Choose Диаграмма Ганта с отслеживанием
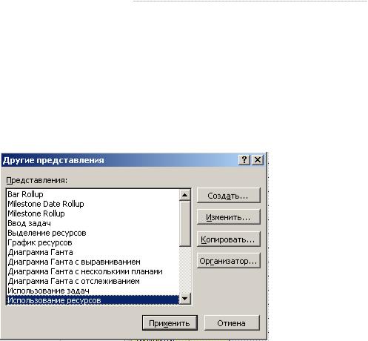Viewport: 368px width, 341px height. (93, 281)
